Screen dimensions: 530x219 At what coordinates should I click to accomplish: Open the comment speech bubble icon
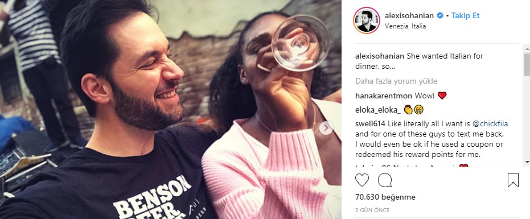[x=385, y=180]
